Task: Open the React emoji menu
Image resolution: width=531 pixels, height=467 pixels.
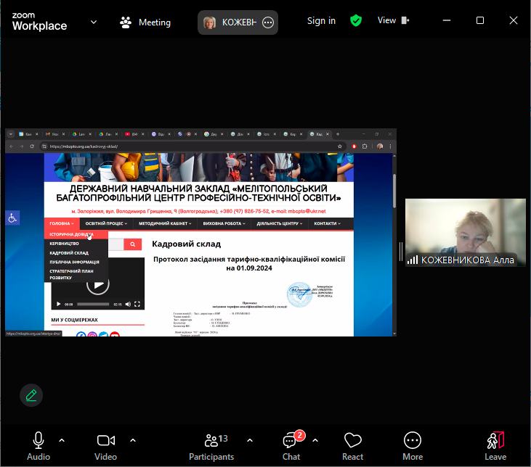Action: (353, 446)
